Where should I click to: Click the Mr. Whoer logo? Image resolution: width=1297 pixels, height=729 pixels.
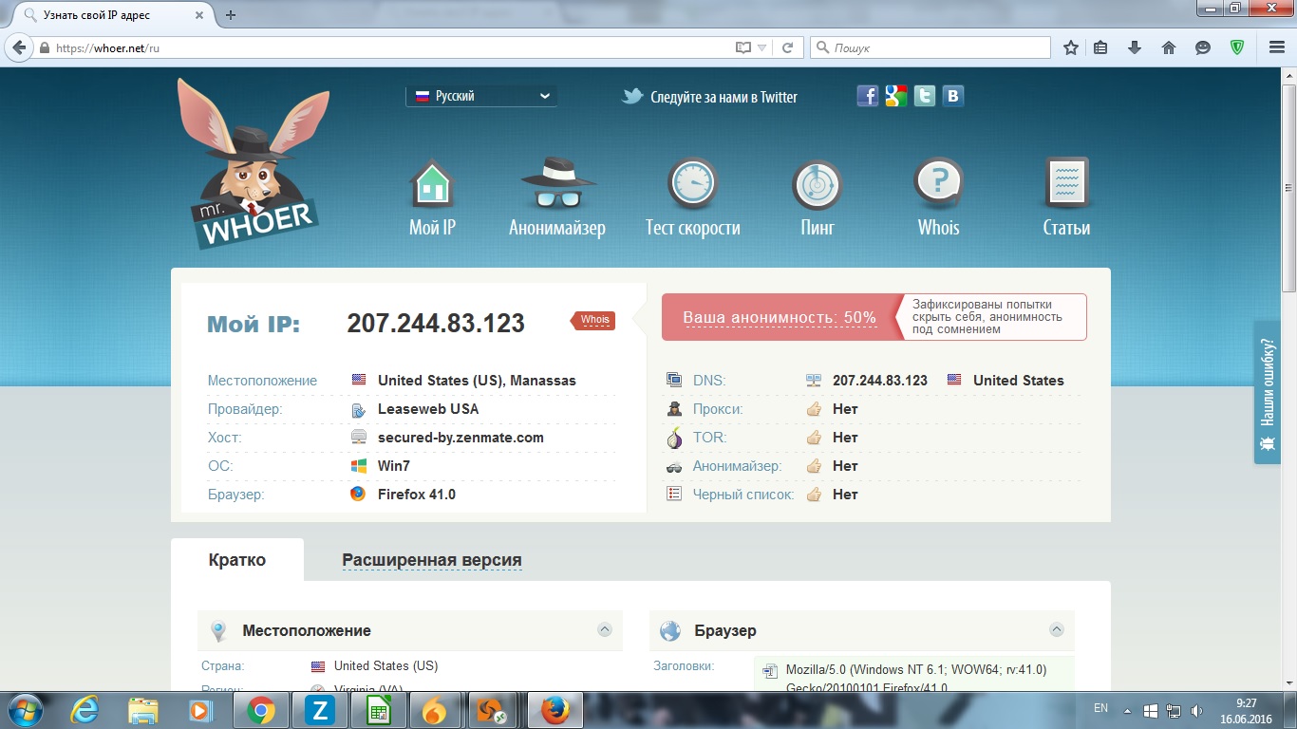tap(253, 164)
